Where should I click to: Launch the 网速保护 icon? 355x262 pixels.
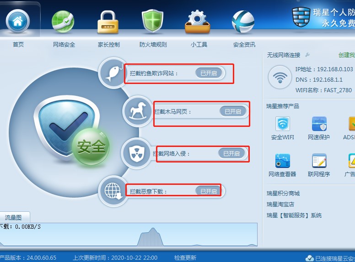319,124
